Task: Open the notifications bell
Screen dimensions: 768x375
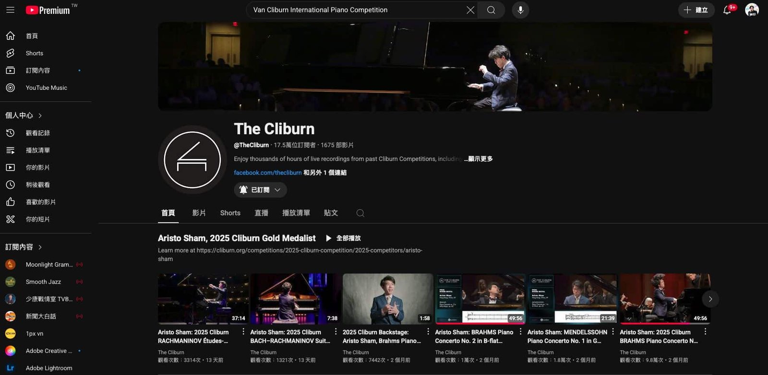Action: pos(727,10)
